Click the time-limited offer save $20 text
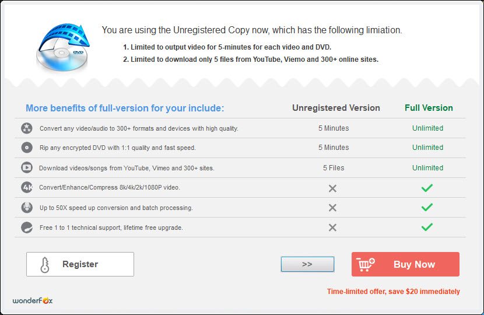 393,291
